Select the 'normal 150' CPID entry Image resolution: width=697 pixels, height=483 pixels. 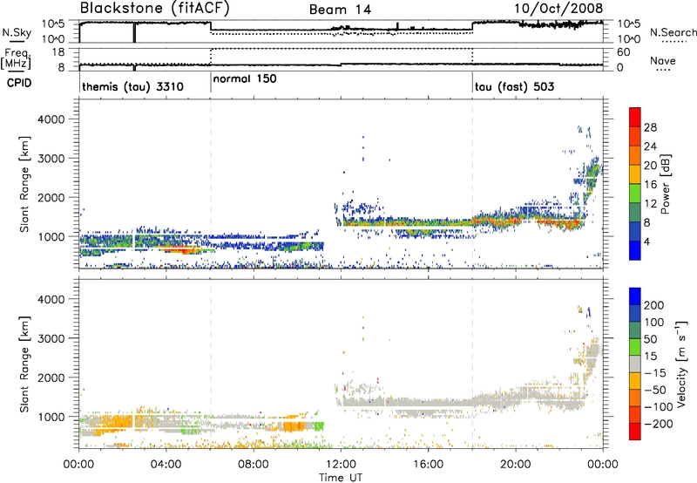coord(245,78)
